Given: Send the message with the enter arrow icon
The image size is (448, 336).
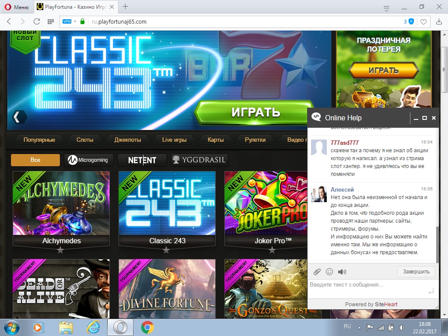Looking at the screenshot, I should [431, 291].
